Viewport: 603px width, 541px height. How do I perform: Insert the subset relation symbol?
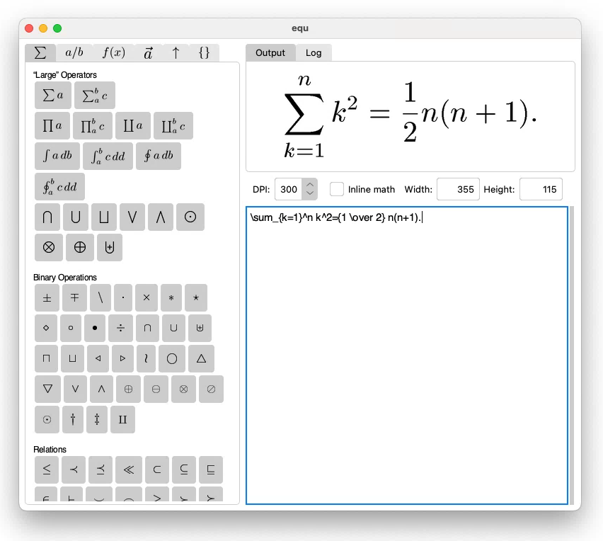tap(157, 469)
